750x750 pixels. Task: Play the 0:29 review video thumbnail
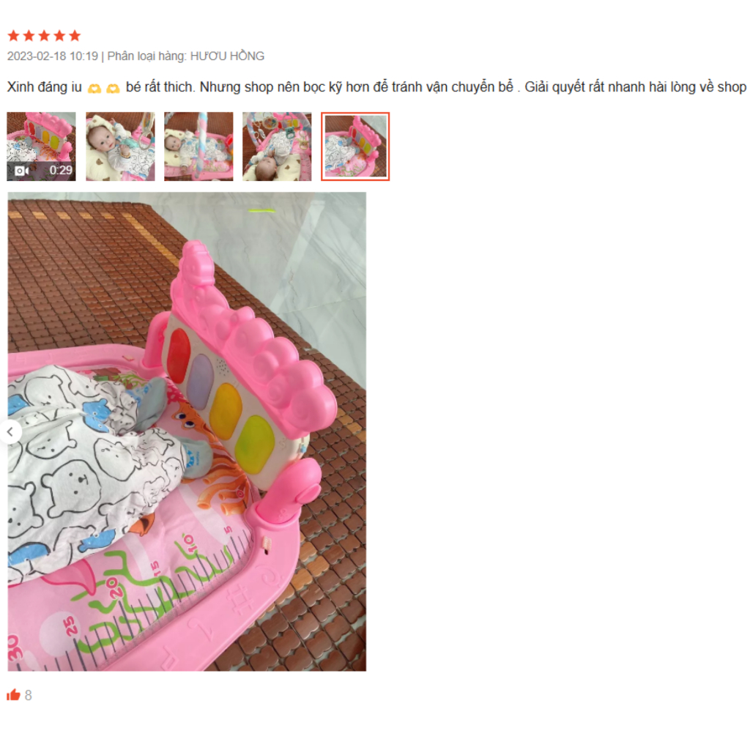click(x=41, y=146)
